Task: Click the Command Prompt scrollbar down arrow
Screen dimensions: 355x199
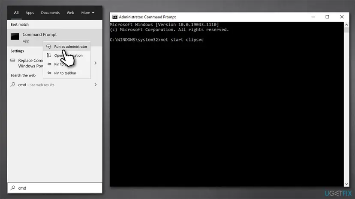Action: pos(346,184)
